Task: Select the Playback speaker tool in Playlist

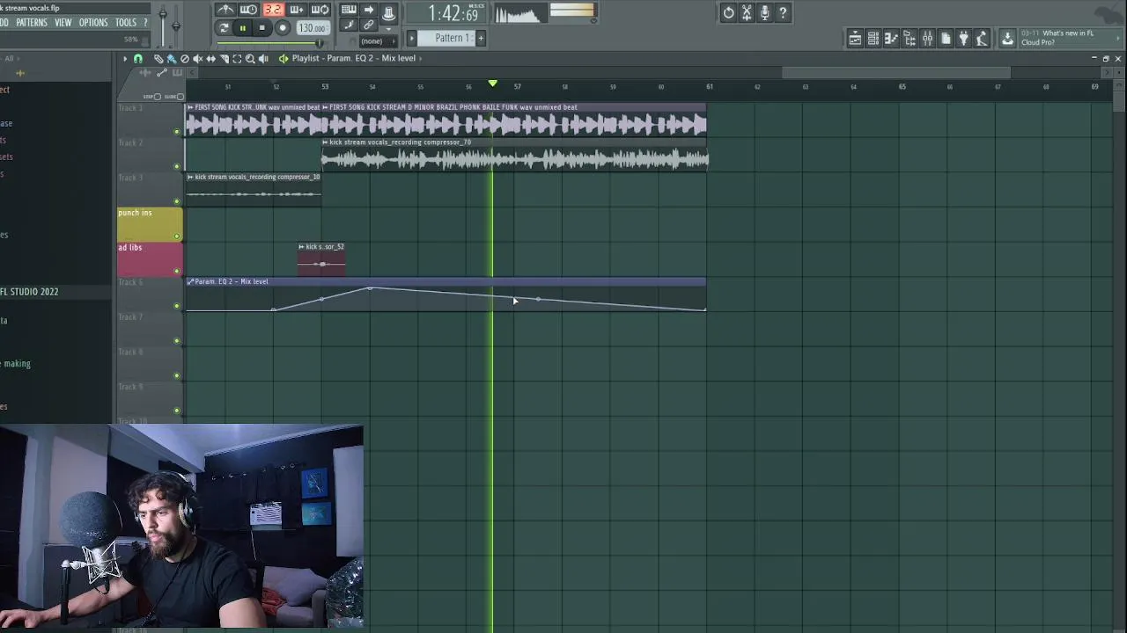Action: pyautogui.click(x=263, y=59)
